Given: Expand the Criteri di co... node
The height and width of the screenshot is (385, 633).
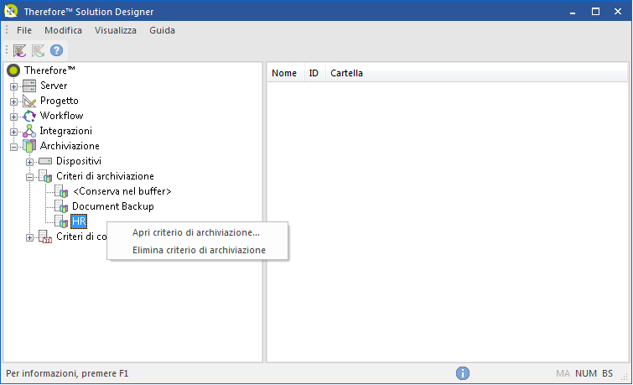Looking at the screenshot, I should 29,237.
